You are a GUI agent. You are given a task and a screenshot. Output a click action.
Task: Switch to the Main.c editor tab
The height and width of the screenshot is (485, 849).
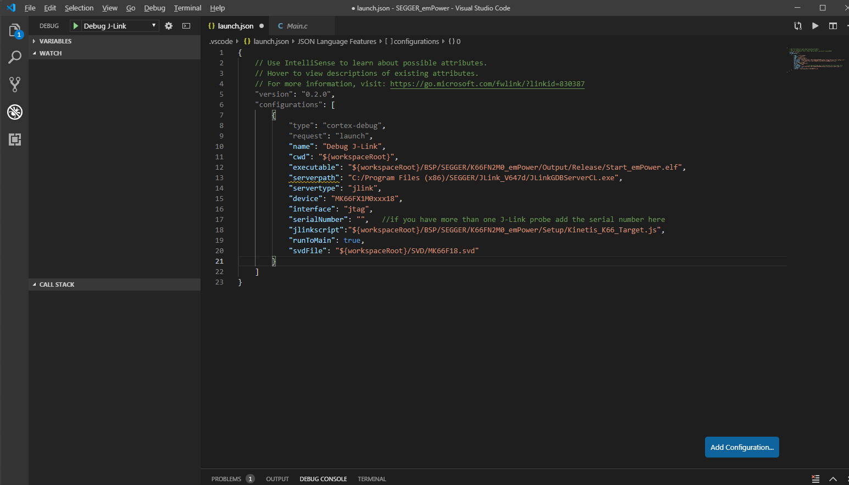point(297,26)
